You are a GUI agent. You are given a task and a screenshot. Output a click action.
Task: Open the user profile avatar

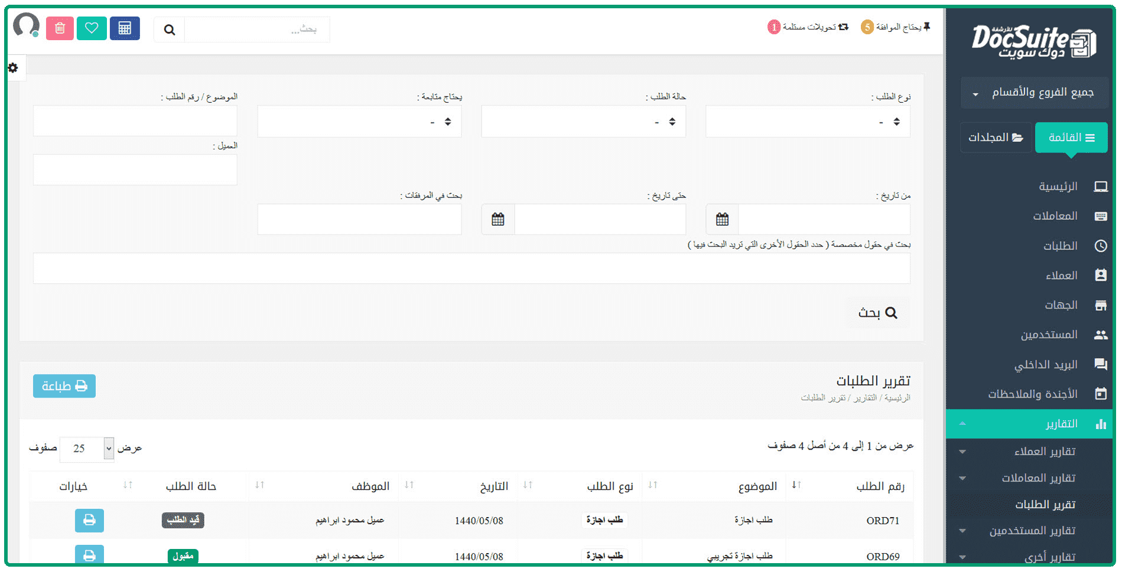[x=26, y=25]
